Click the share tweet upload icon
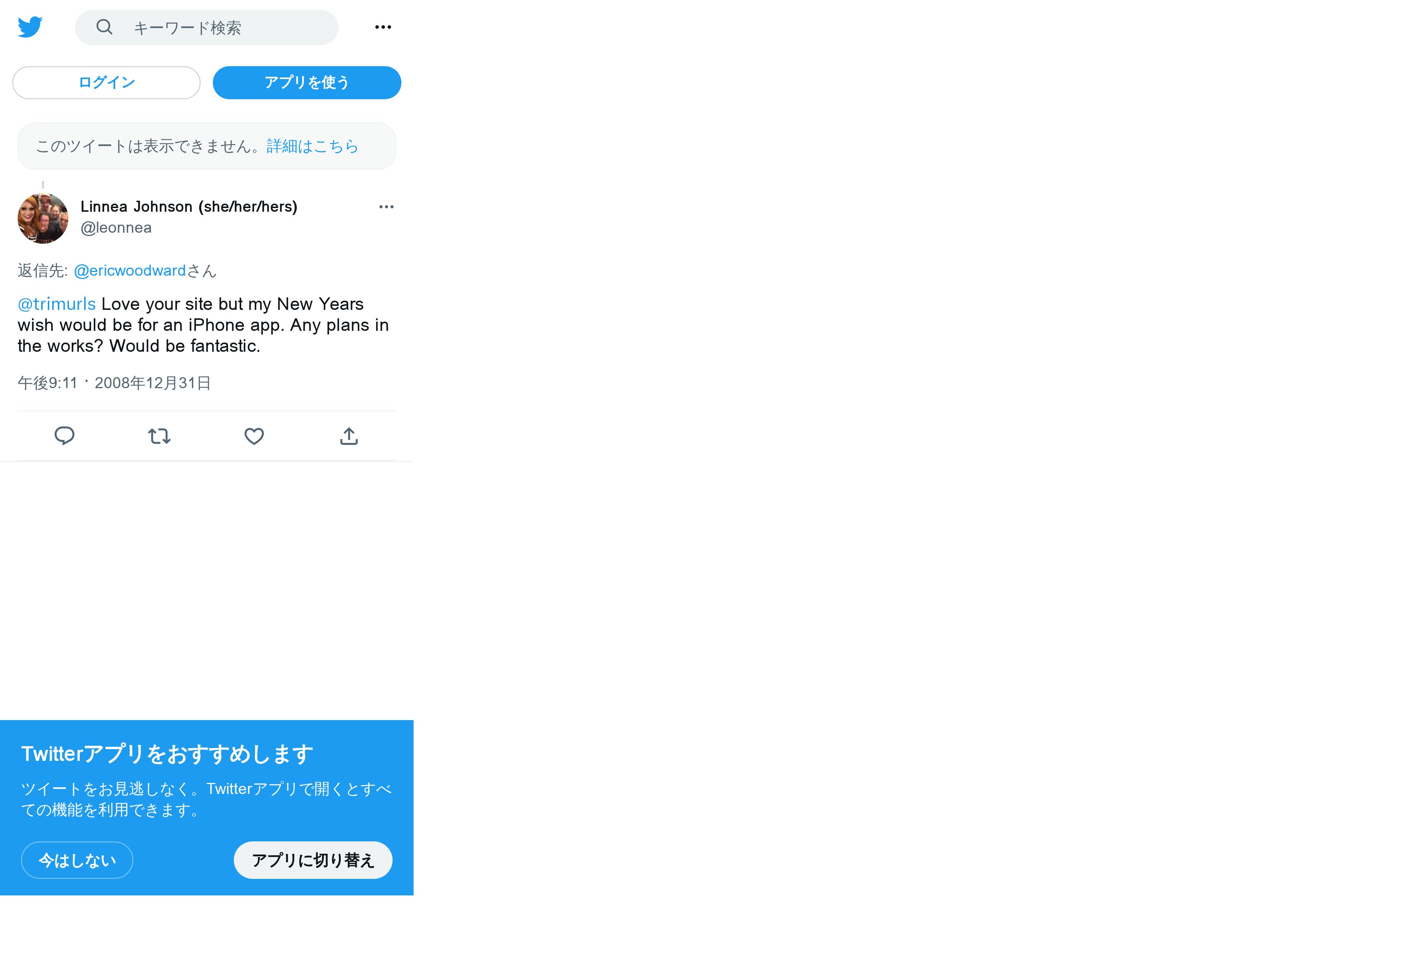The height and width of the screenshot is (966, 1416). point(348,436)
